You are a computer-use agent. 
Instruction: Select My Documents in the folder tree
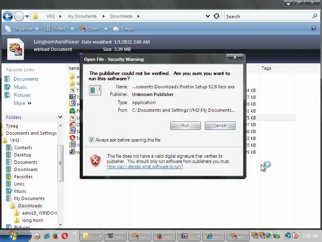(29, 198)
